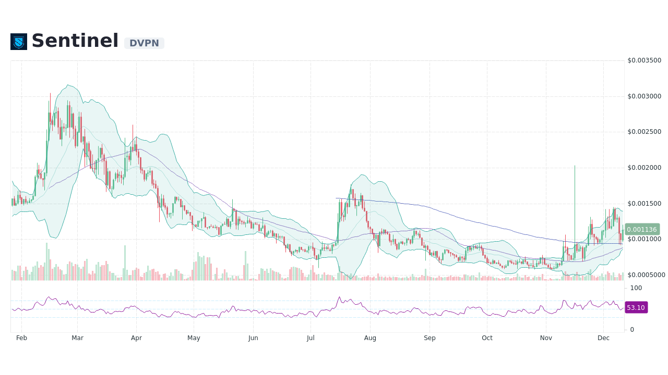
Task: Select the green current price badge showing 0.001136
Action: coord(642,229)
